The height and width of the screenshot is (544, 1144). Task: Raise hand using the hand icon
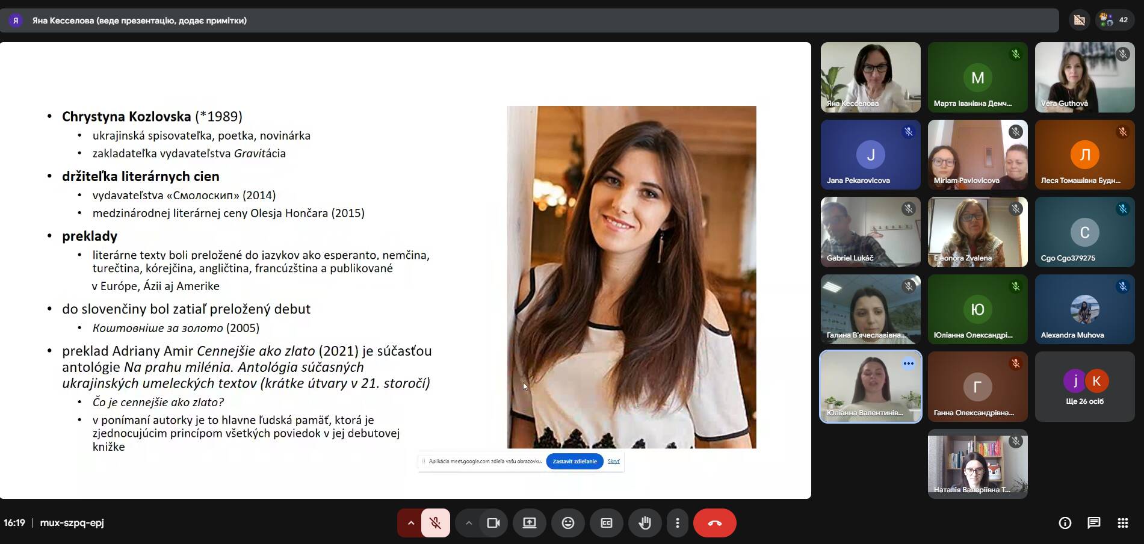coord(645,523)
